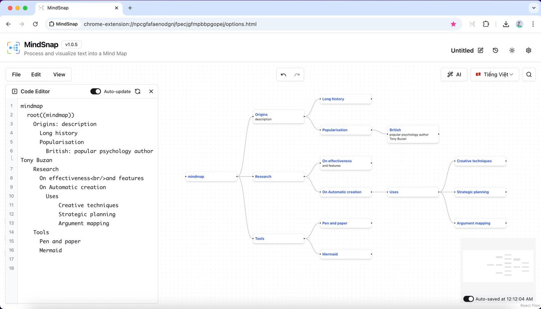541x309 pixels.
Task: Toggle the Auto-saved switch
Action: tap(468, 299)
